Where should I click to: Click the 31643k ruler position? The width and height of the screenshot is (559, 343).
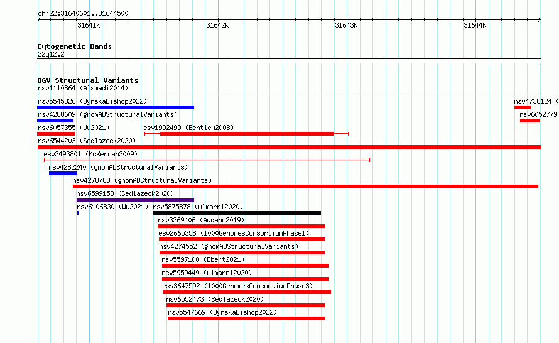coord(346,25)
